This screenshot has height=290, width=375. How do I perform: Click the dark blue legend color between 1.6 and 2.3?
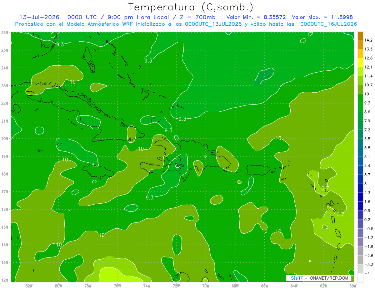point(360,197)
